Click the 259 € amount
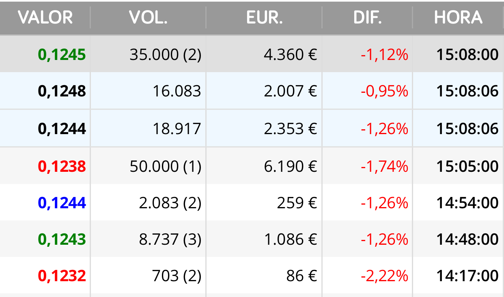Image resolution: width=504 pixels, height=297 pixels. click(x=297, y=203)
